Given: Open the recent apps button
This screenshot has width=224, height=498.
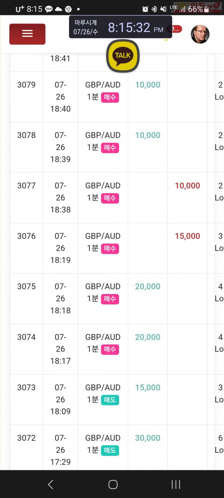Looking at the screenshot, I should pos(176,485).
